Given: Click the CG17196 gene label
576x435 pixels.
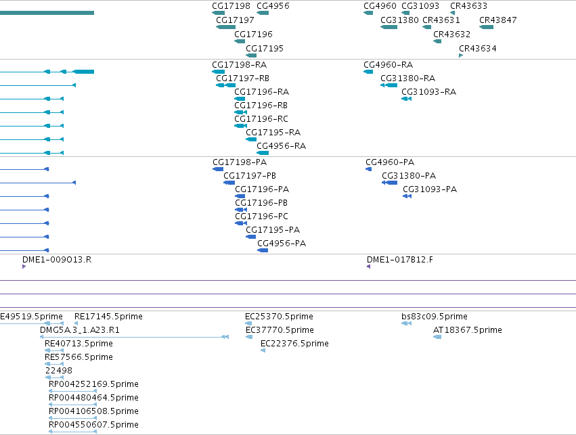Looking at the screenshot, I should tap(253, 34).
